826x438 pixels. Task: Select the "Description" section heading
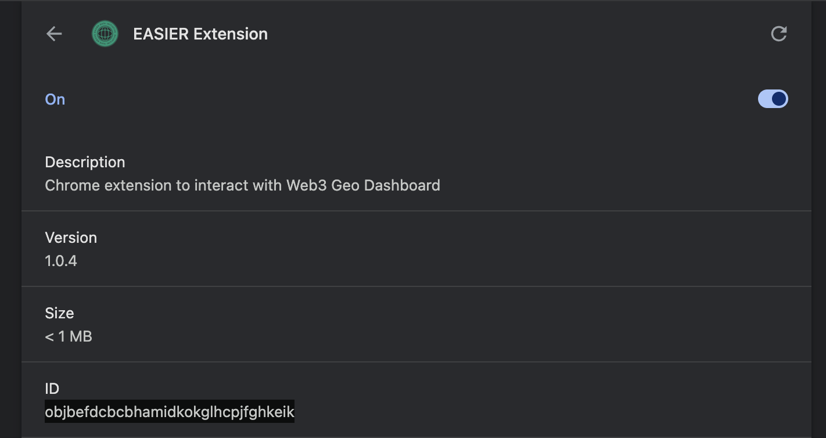point(85,162)
